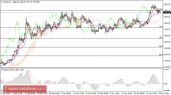Click the 13 Apr 01:00 date label
This screenshot has width=171, height=95.
pyautogui.click(x=127, y=93)
